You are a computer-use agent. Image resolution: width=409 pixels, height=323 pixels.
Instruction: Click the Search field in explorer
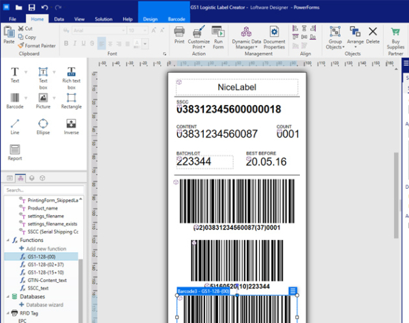coord(44,190)
